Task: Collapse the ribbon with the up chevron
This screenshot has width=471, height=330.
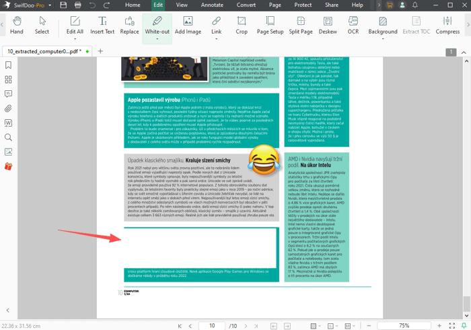Action: pyautogui.click(x=464, y=53)
